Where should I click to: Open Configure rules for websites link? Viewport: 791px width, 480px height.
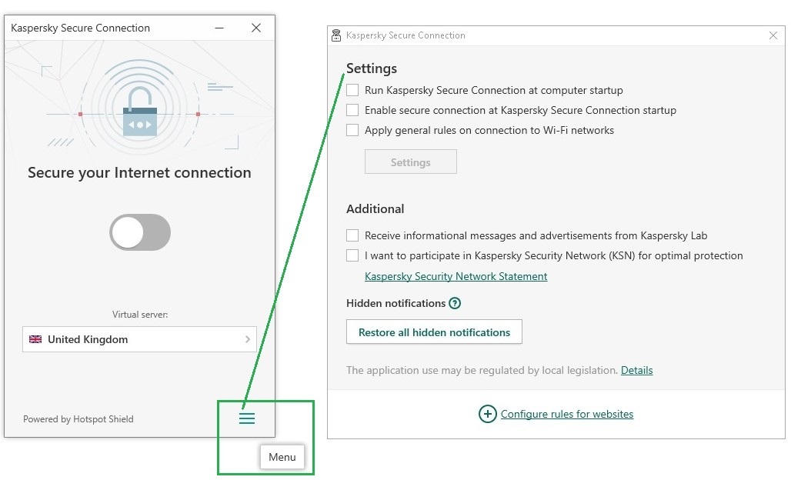(x=567, y=414)
